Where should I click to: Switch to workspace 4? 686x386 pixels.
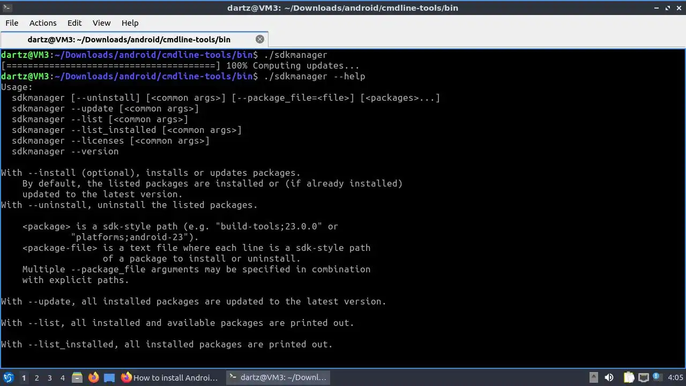pyautogui.click(x=62, y=378)
